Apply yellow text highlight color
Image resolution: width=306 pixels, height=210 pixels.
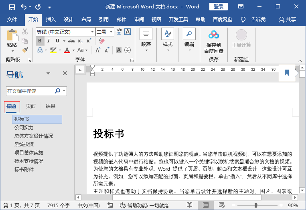53,50
